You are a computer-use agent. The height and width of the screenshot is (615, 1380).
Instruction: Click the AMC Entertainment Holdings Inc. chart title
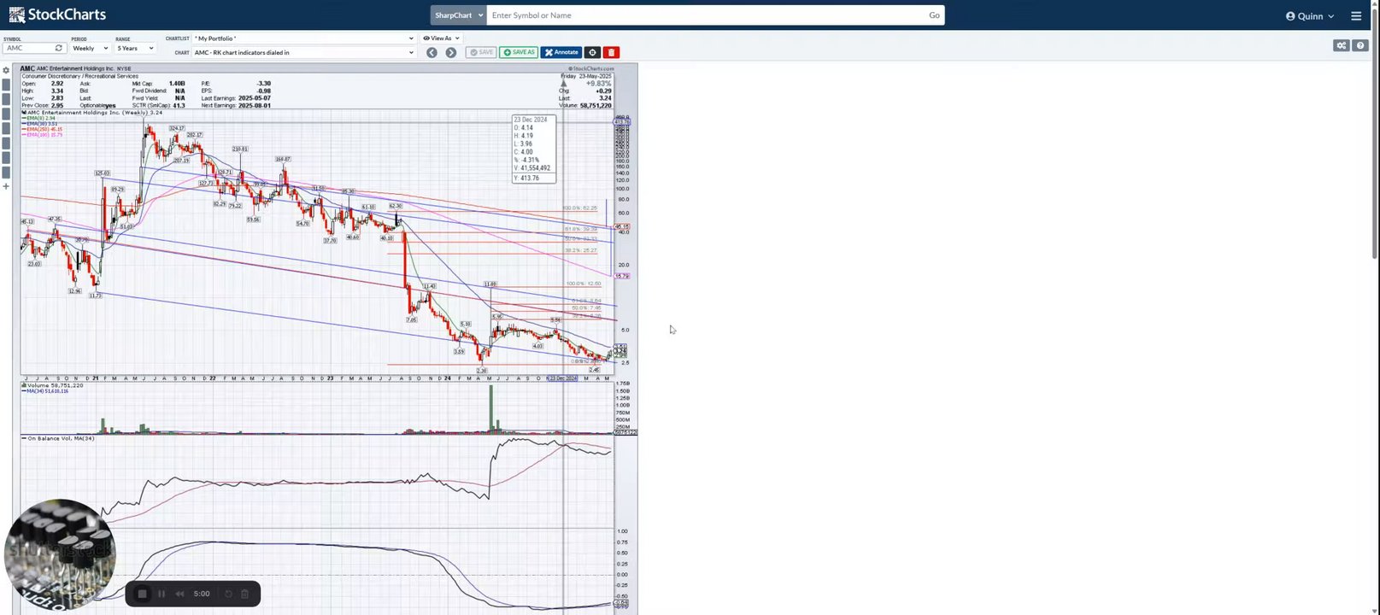coord(75,68)
